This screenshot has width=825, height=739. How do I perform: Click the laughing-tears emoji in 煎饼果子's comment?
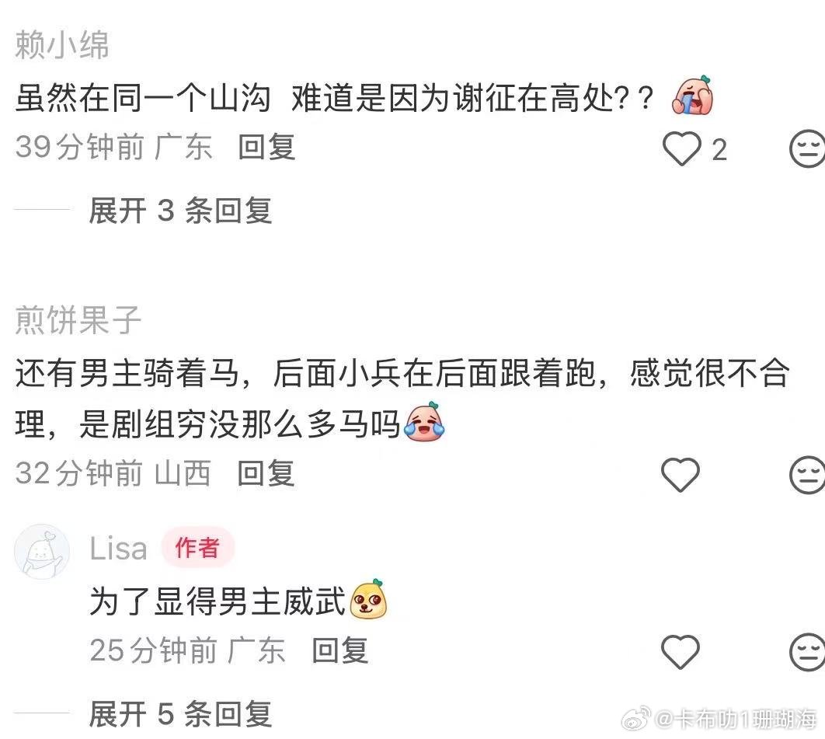pos(424,421)
